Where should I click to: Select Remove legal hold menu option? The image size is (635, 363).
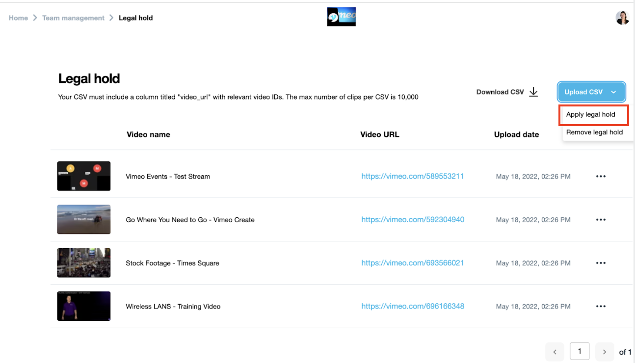[594, 132]
